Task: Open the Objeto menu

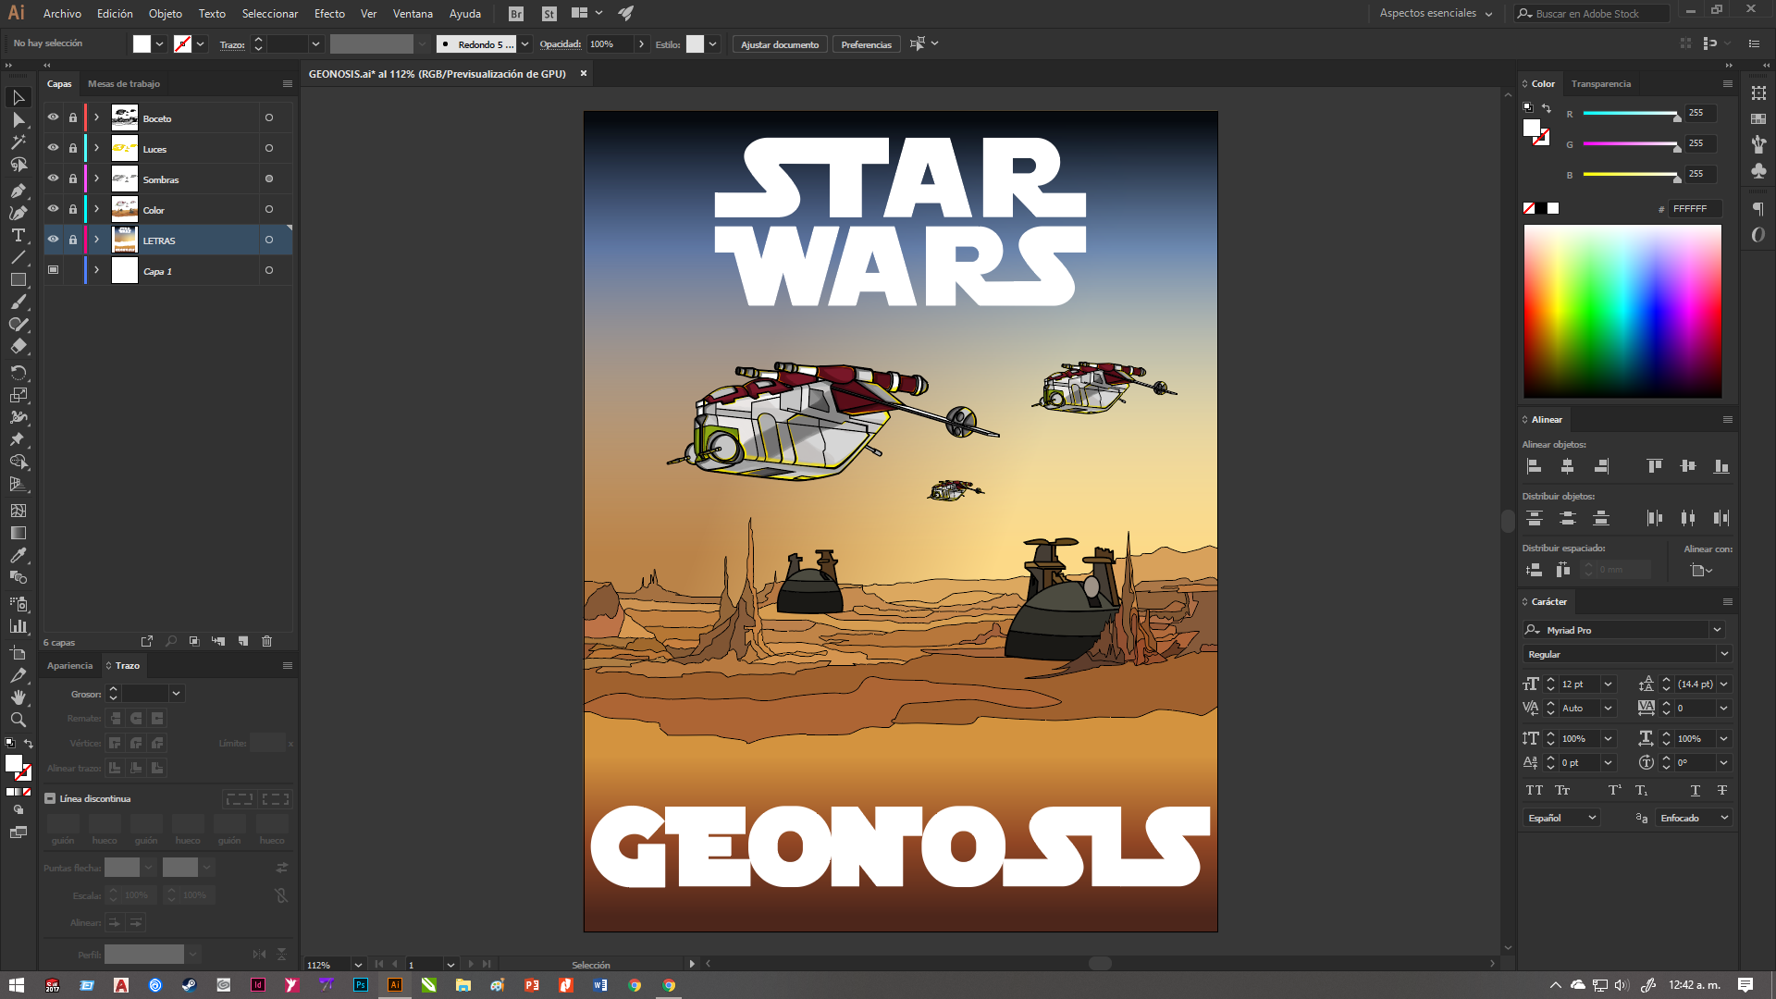Action: 166,14
